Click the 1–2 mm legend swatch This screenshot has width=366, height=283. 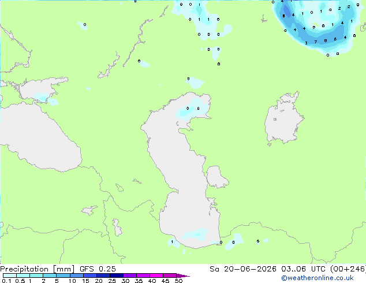(36, 275)
